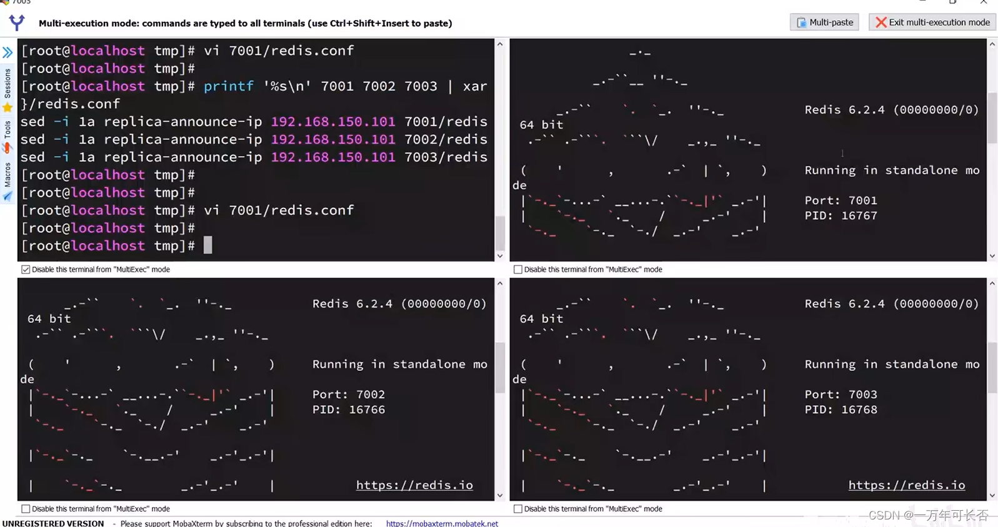Click 'Port: 7002' text

point(349,395)
